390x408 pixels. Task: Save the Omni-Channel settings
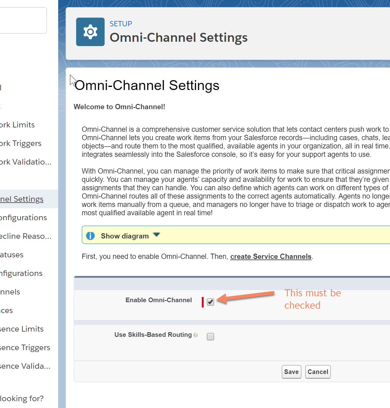(x=292, y=372)
